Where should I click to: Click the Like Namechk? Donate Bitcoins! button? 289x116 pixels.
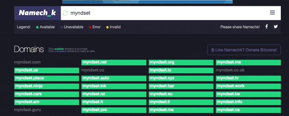coord(244,50)
